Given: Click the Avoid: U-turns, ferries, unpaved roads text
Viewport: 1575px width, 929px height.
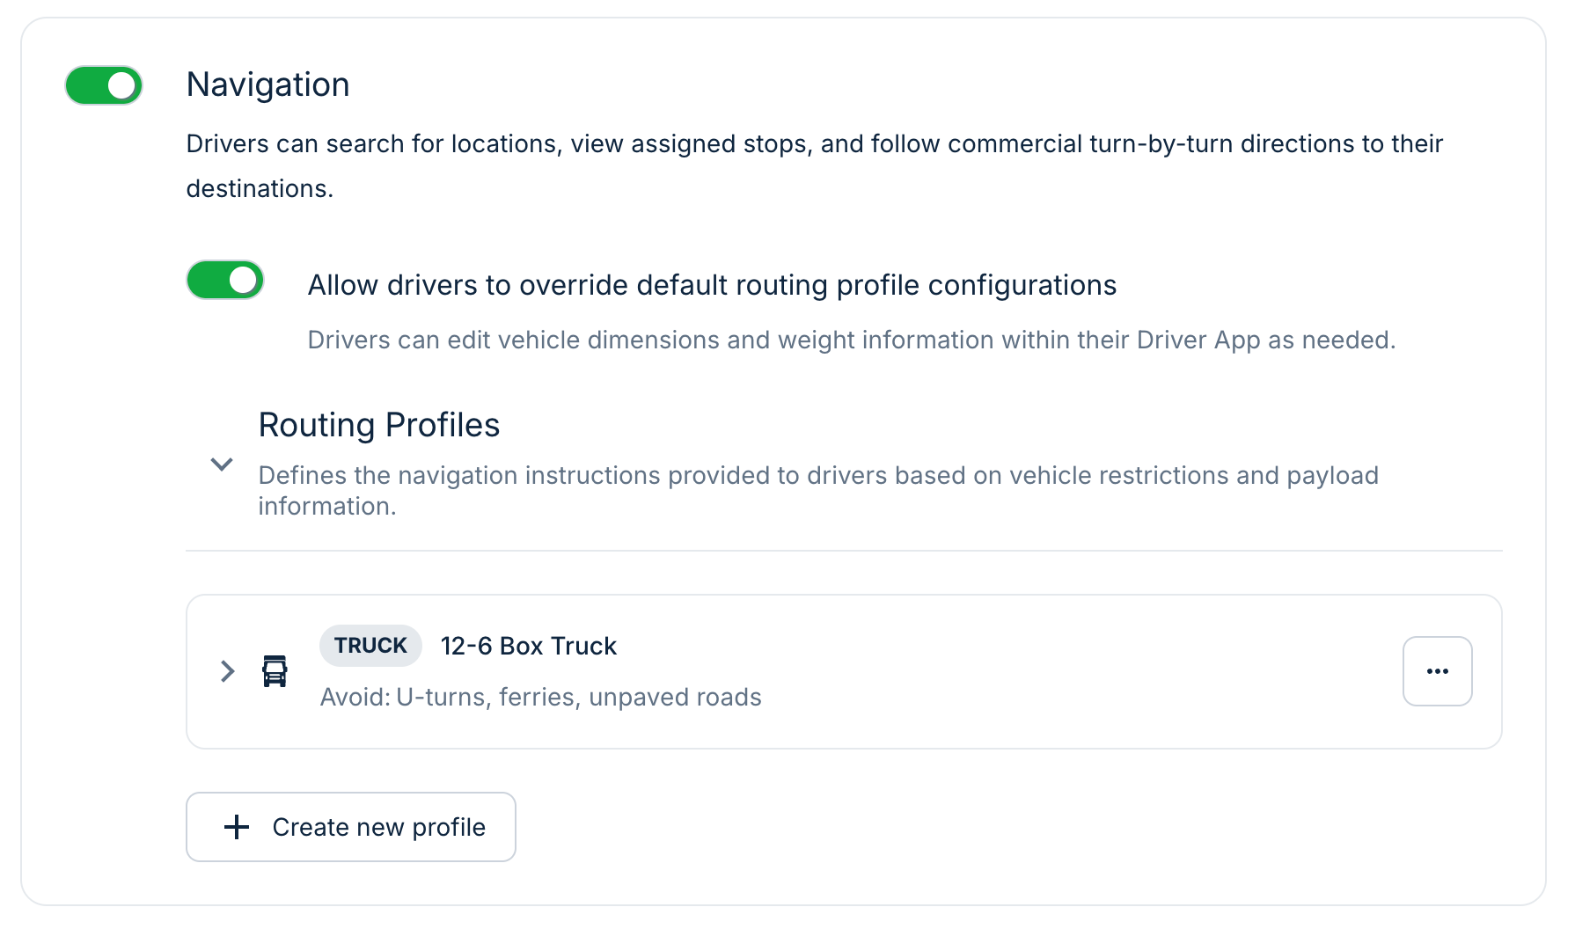Looking at the screenshot, I should (x=539, y=697).
